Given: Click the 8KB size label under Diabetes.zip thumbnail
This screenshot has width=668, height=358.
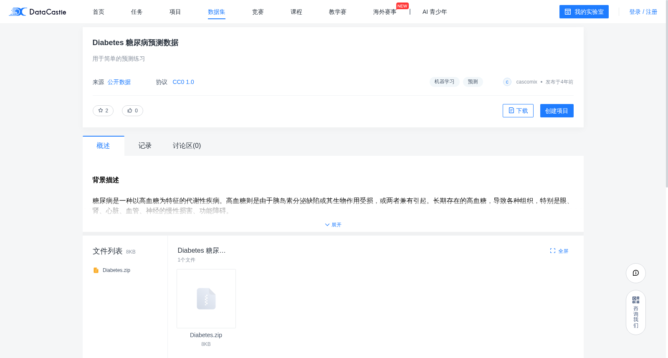Looking at the screenshot, I should tap(206, 344).
